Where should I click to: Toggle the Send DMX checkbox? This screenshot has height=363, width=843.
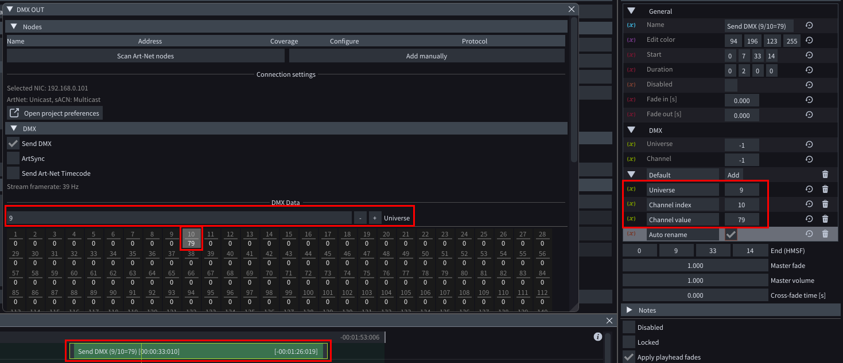pos(13,144)
